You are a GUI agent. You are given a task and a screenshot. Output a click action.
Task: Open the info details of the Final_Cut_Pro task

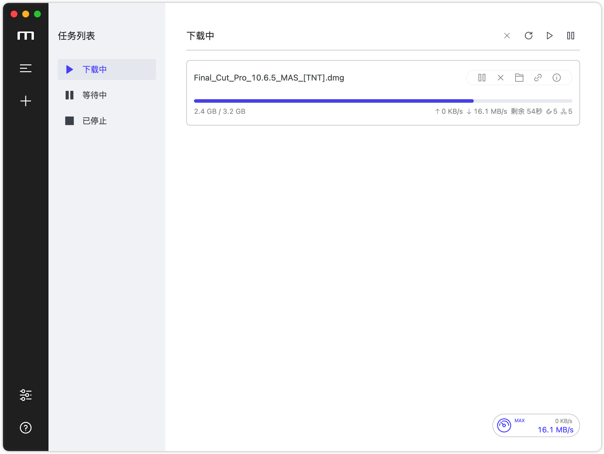[557, 78]
